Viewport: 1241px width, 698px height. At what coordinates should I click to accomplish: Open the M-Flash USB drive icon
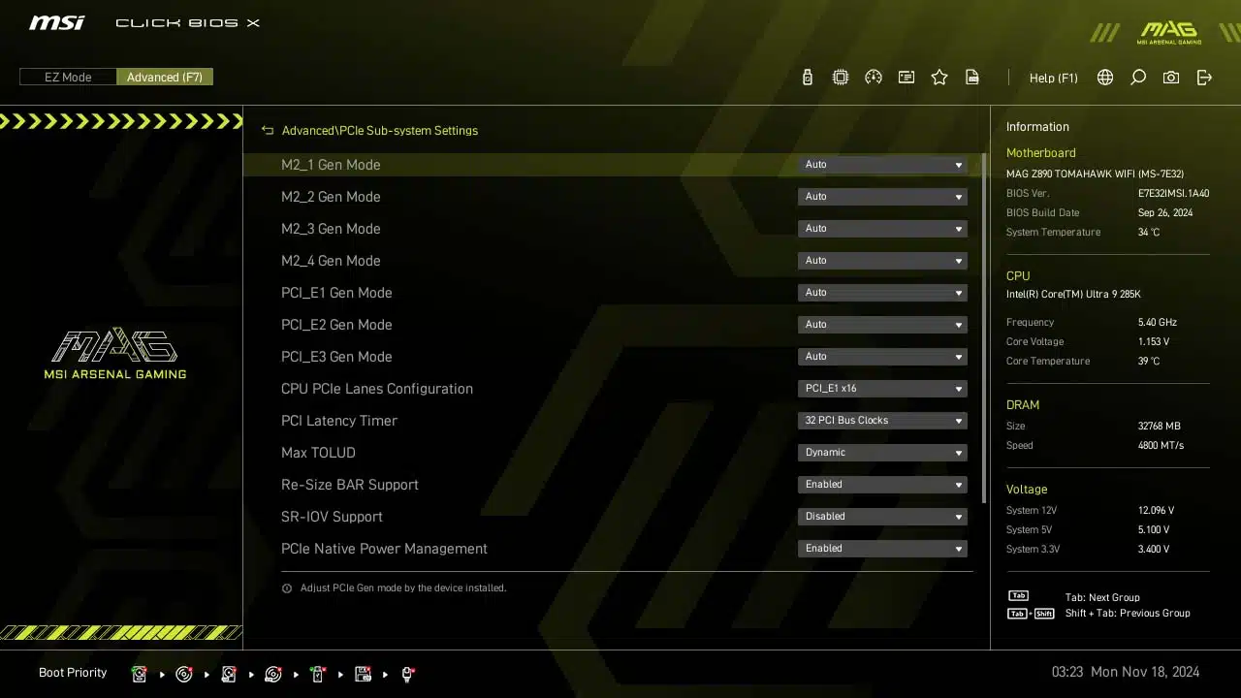pos(808,78)
